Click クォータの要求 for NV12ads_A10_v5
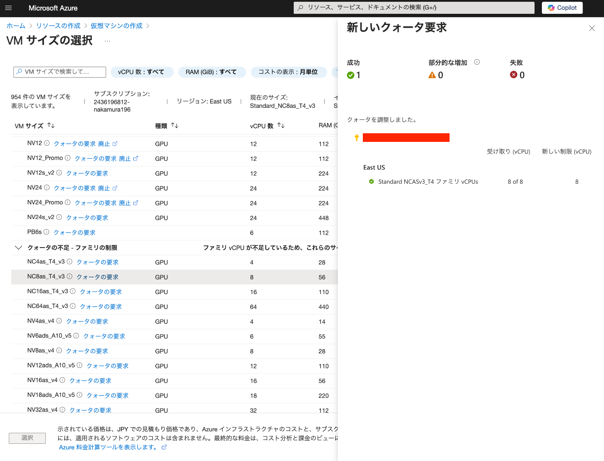 click(107, 366)
